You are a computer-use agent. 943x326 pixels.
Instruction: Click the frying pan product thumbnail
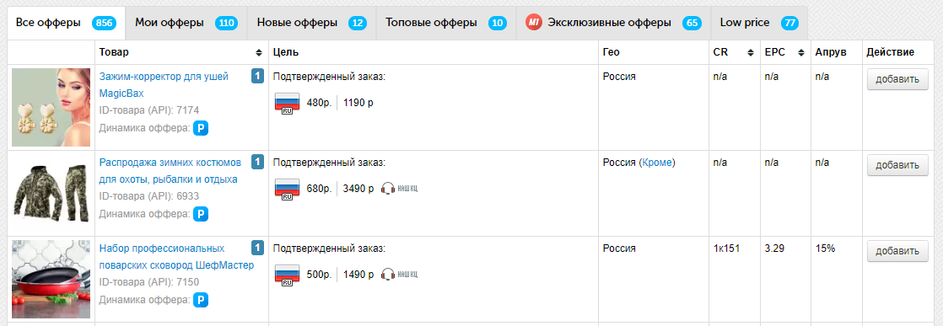coord(51,279)
